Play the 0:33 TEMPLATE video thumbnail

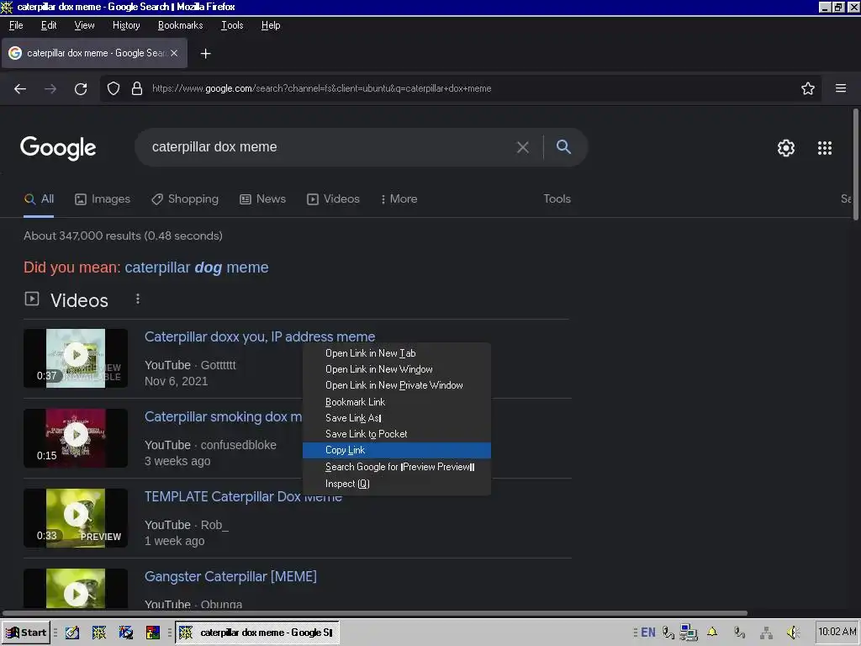[76, 518]
